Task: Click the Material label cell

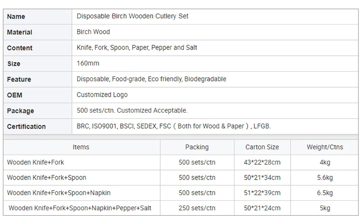Action: tap(20, 32)
